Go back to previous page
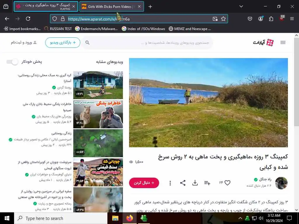This screenshot has width=299, height=224. 7,19
